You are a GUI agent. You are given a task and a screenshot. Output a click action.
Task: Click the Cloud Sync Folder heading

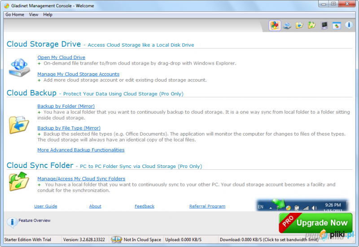pos(40,165)
